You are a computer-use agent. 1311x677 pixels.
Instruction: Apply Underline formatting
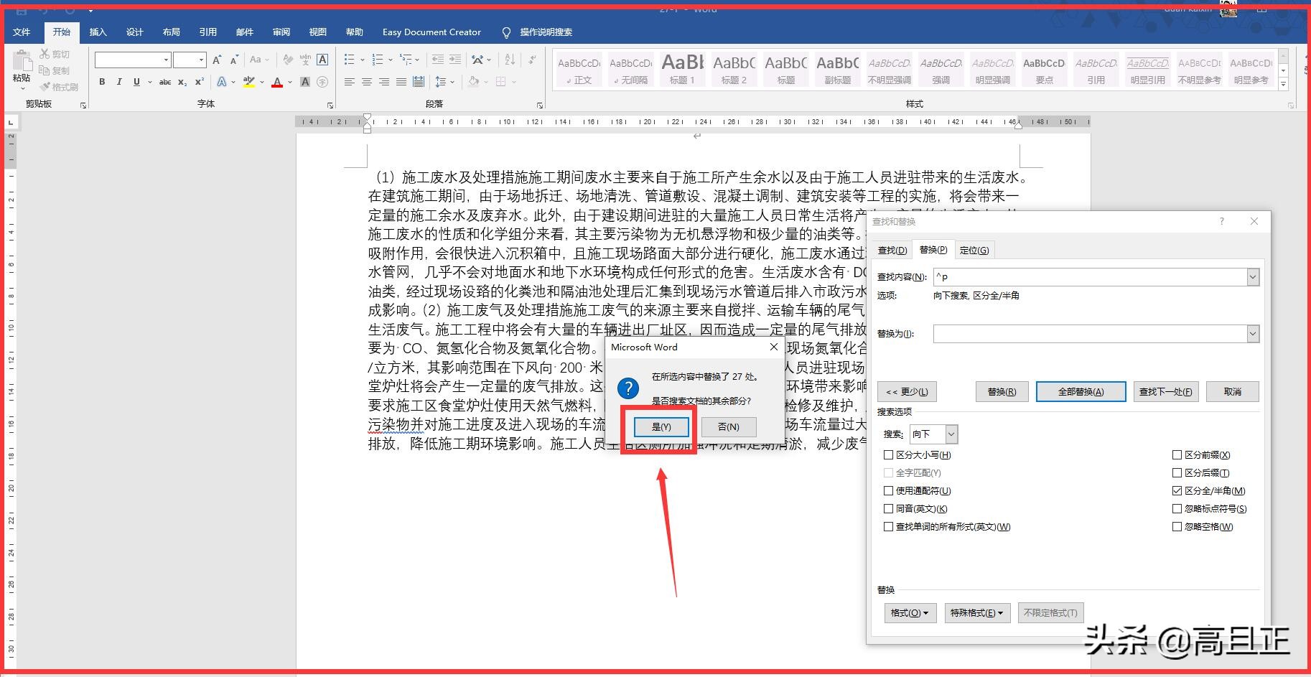pos(136,82)
